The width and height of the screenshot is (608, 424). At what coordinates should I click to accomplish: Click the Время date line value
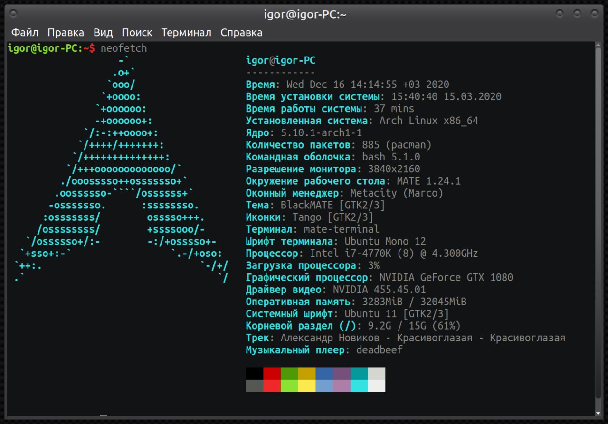coord(368,85)
